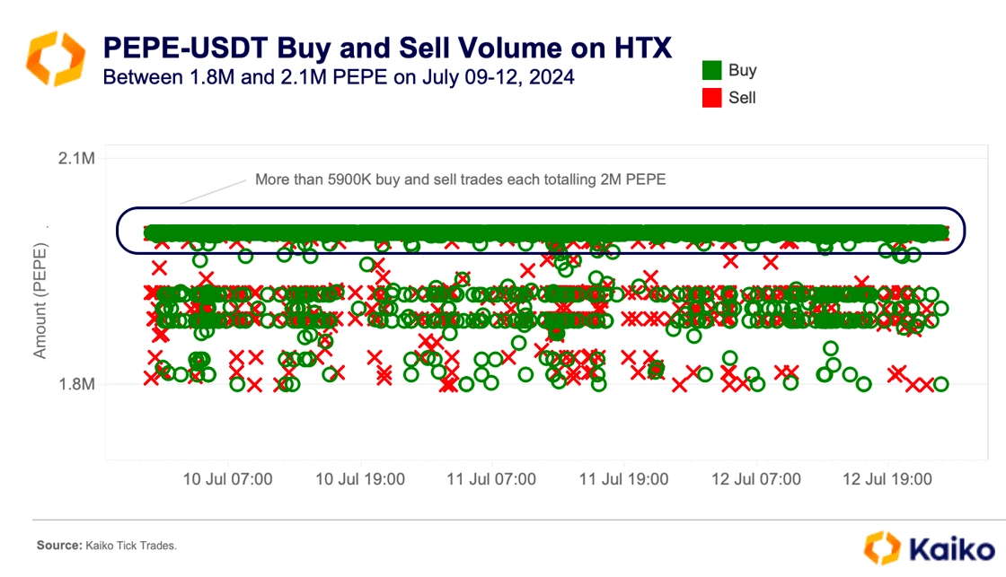Image resolution: width=1006 pixels, height=577 pixels.
Task: Click the "12 Jul 19:00" x-axis label
Action: pyautogui.click(x=887, y=479)
